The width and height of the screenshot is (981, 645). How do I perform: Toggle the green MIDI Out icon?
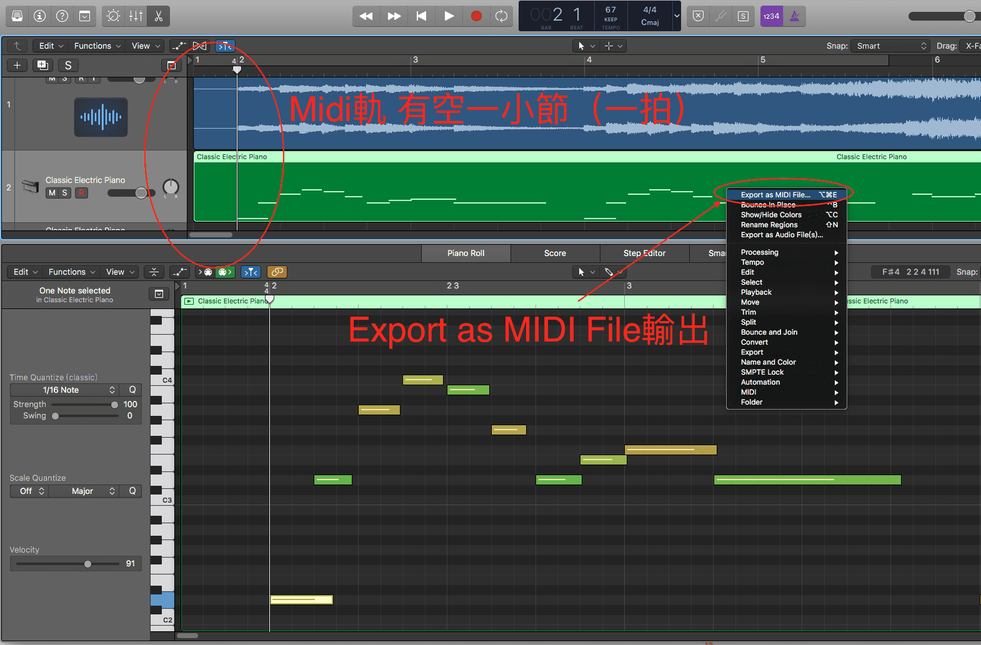[225, 272]
